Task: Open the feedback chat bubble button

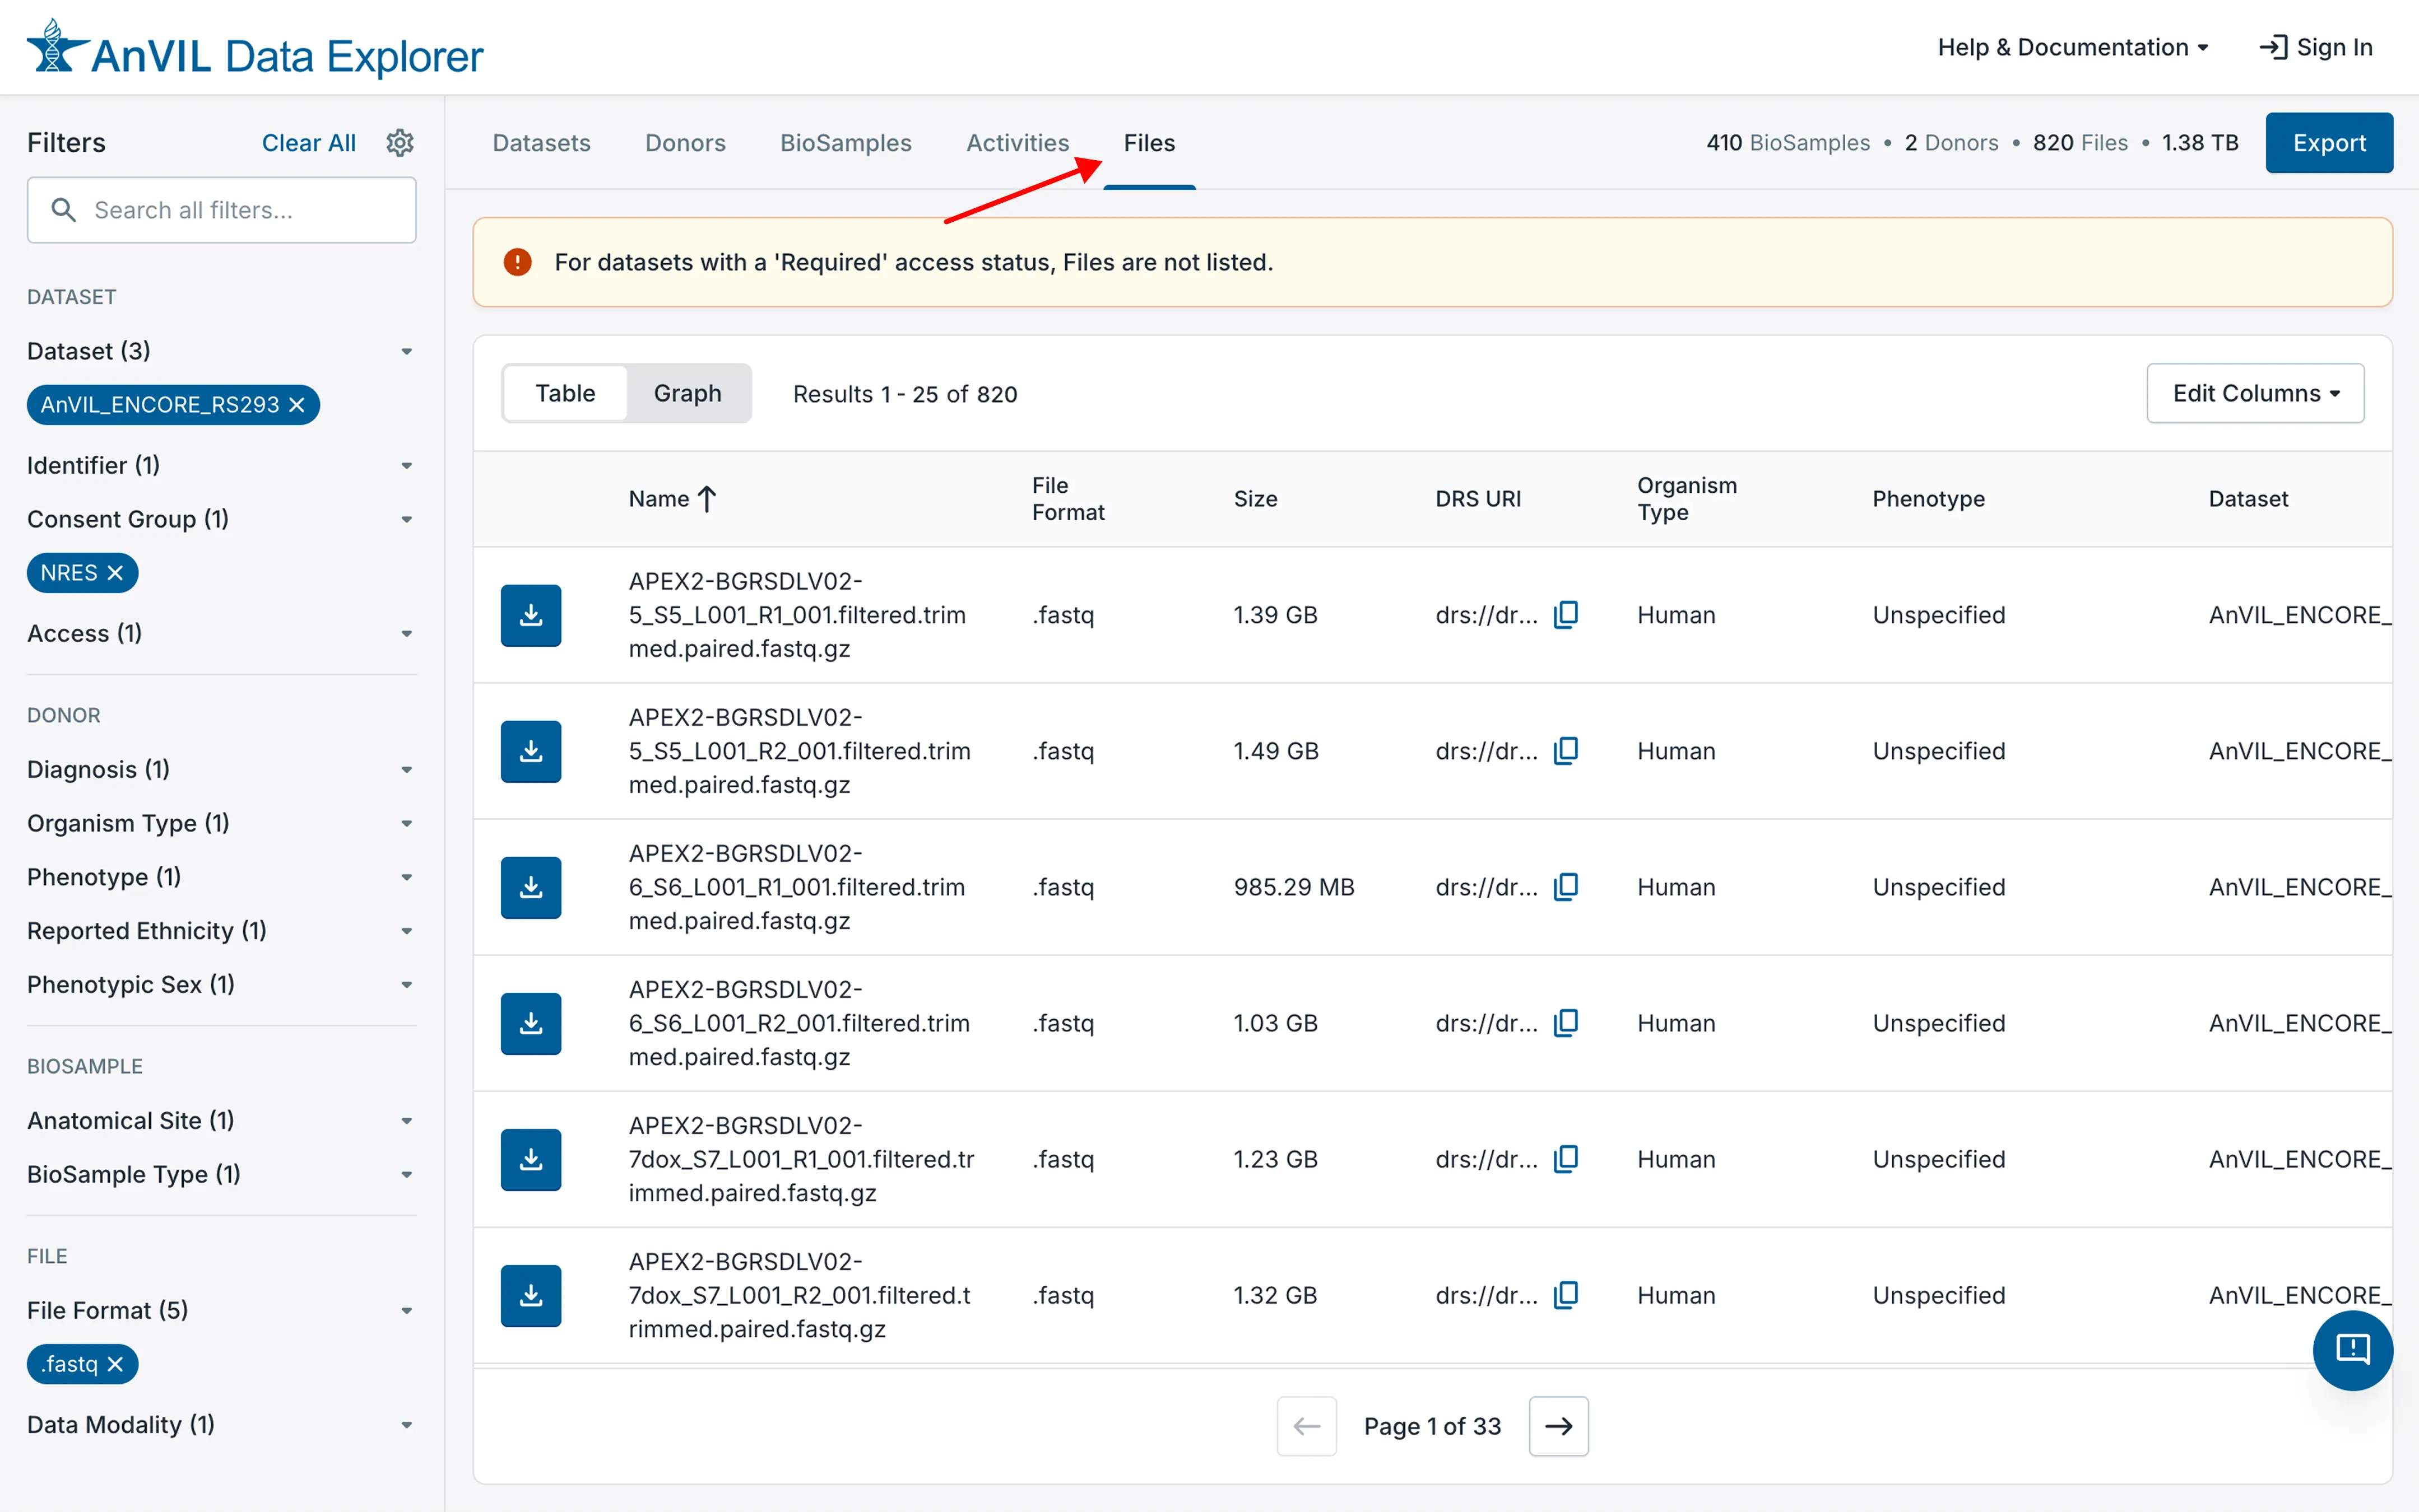Action: click(2351, 1349)
